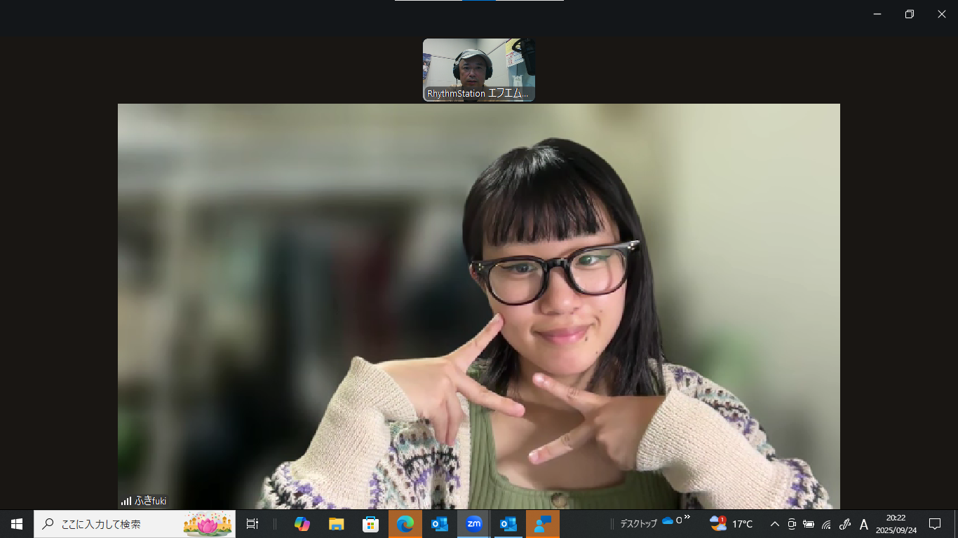This screenshot has height=538, width=958.
Task: Open File Explorer from the taskbar
Action: coord(337,524)
